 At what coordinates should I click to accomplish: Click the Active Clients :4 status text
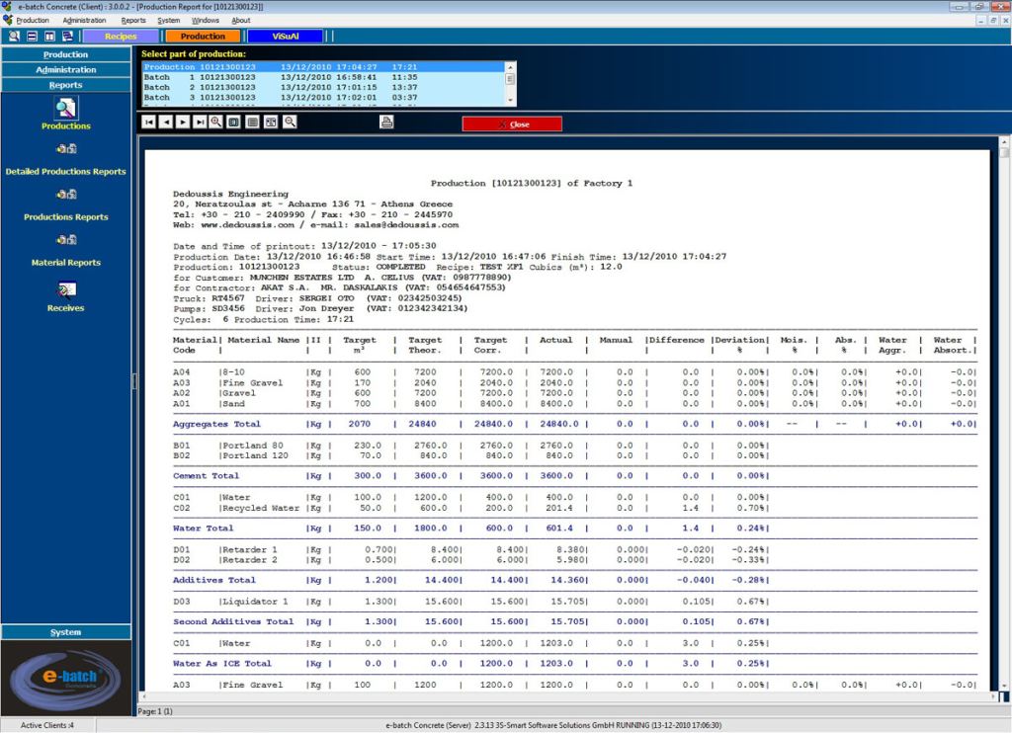(47, 725)
